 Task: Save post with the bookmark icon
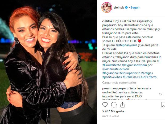tap(163, 105)
